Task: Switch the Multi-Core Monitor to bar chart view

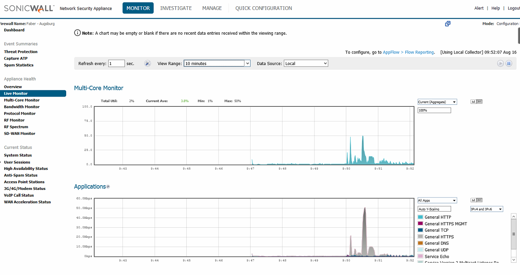Action: pyautogui.click(x=473, y=102)
